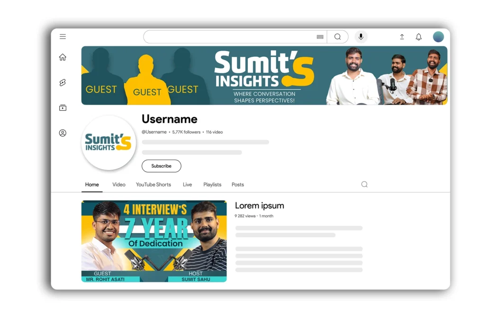Image resolution: width=485 pixels, height=313 pixels.
Task: Go to Home via sidebar icon
Action: [x=63, y=57]
